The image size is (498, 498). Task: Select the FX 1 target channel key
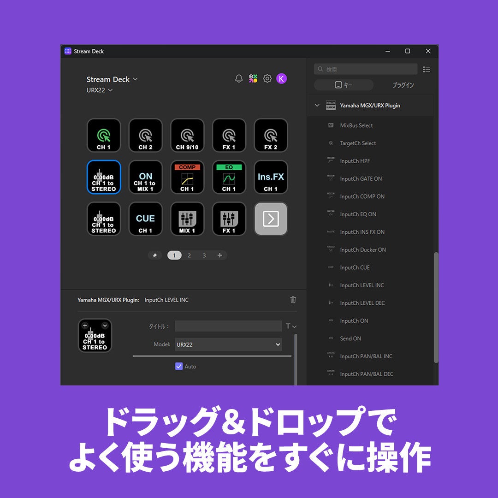tap(229, 135)
